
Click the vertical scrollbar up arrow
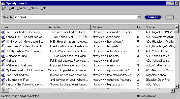point(176,27)
